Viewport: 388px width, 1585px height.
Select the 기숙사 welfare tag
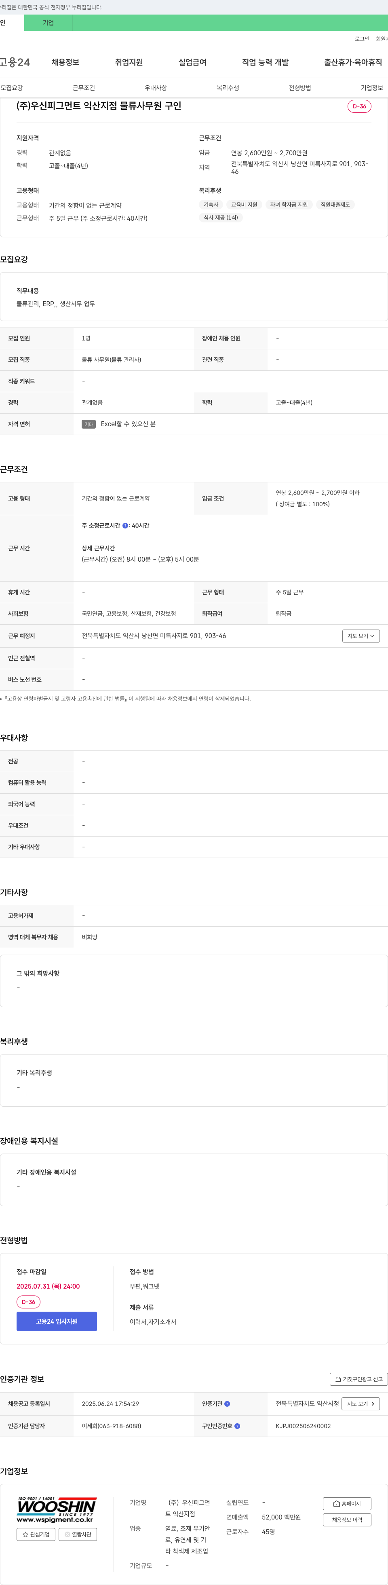coord(211,205)
